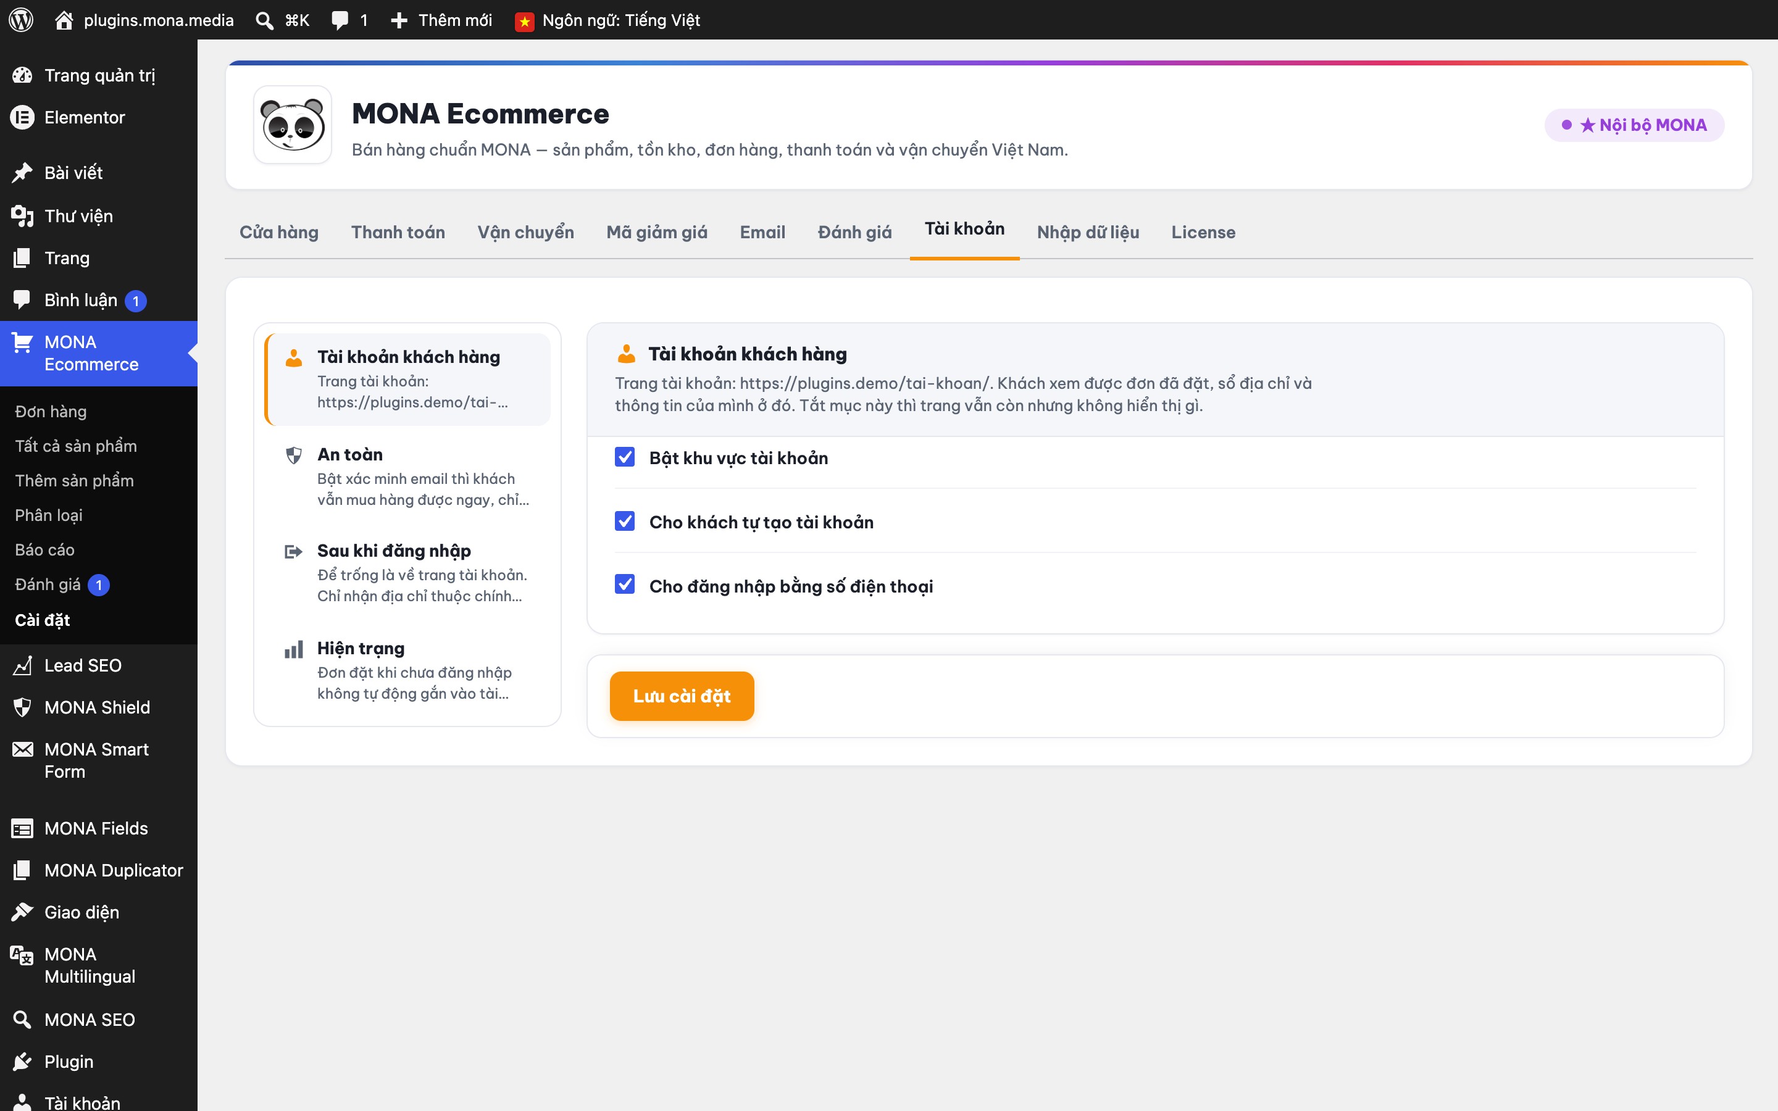Click the Bình luận count badge in sidebar
This screenshot has width=1778, height=1111.
[135, 301]
